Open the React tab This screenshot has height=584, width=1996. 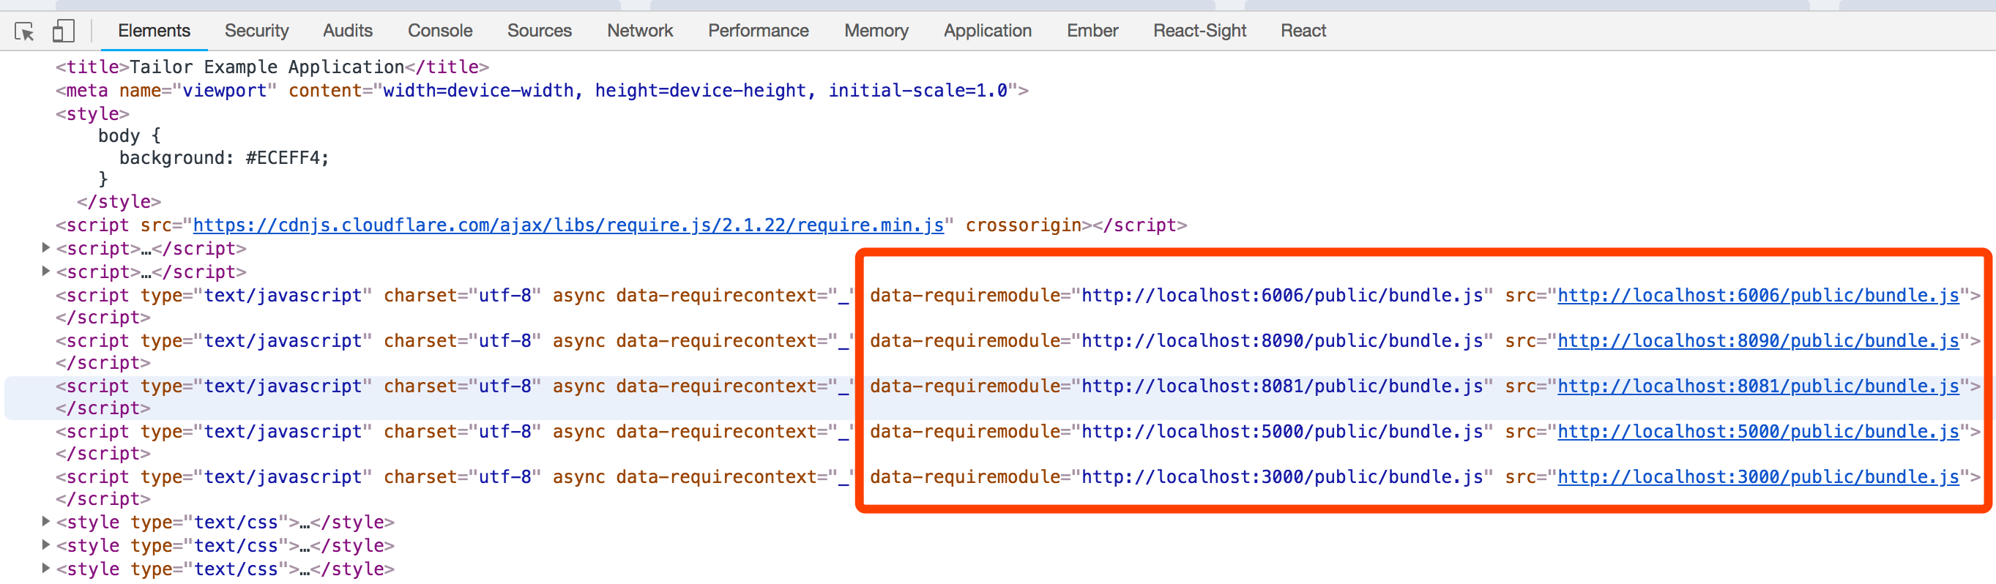coord(1303,31)
